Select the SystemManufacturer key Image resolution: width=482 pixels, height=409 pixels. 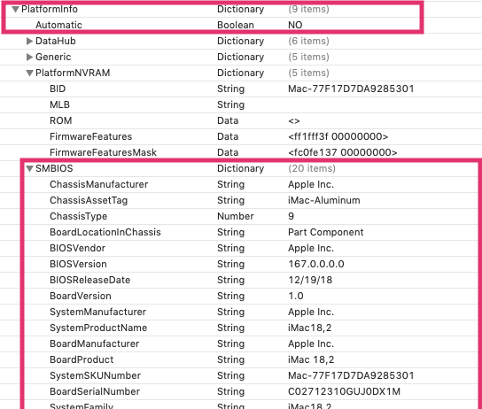[x=97, y=312]
